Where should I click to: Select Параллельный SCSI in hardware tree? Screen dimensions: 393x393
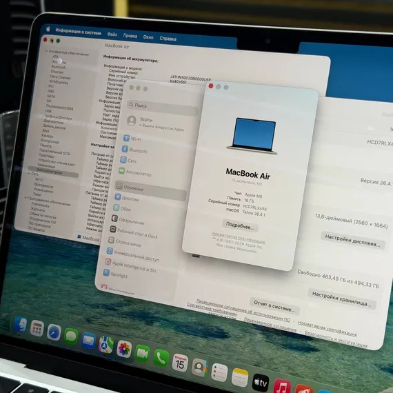click(x=54, y=152)
